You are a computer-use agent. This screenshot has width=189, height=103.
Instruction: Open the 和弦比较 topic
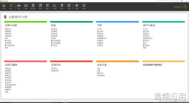tap(54, 29)
